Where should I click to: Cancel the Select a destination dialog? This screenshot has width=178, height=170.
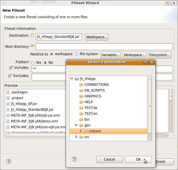pyautogui.click(x=109, y=159)
